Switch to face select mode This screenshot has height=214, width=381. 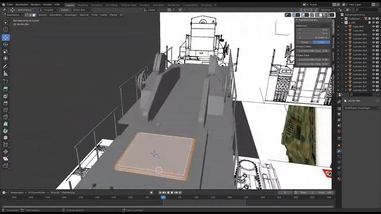34,15
